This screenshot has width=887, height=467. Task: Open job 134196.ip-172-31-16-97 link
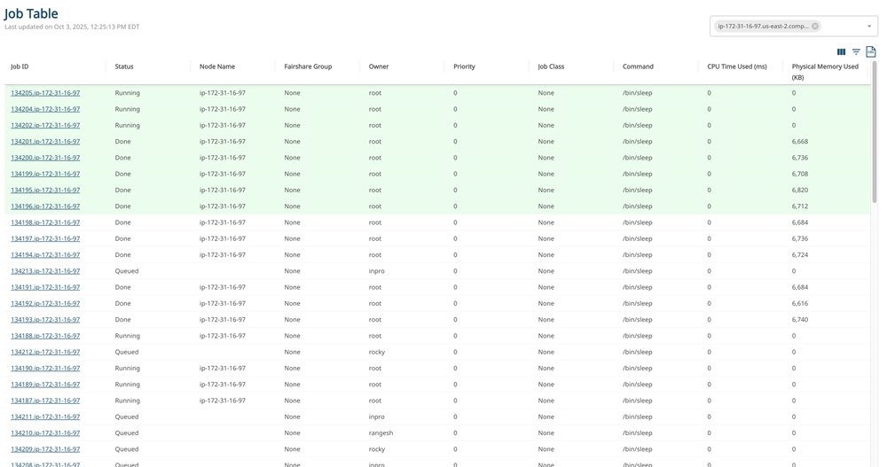point(45,206)
